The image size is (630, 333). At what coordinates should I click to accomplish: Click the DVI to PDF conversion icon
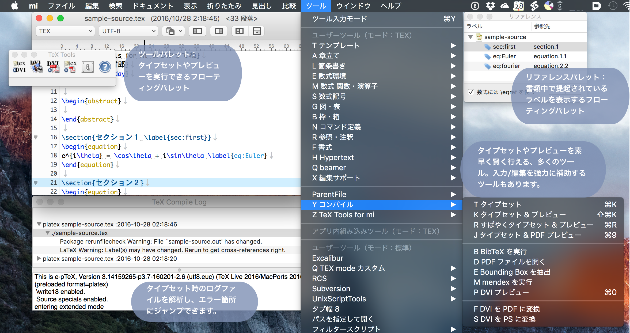[x=53, y=67]
